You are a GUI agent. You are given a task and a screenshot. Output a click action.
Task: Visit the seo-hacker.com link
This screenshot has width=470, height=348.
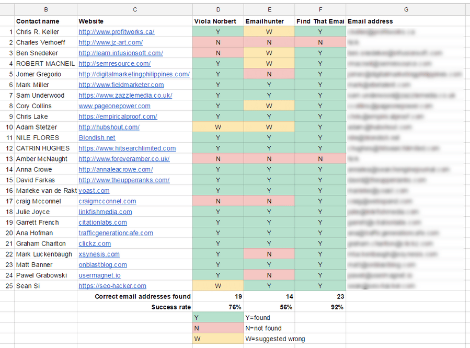tap(112, 286)
